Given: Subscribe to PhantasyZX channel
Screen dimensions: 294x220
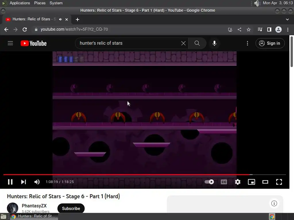Looking at the screenshot, I should (71, 209).
